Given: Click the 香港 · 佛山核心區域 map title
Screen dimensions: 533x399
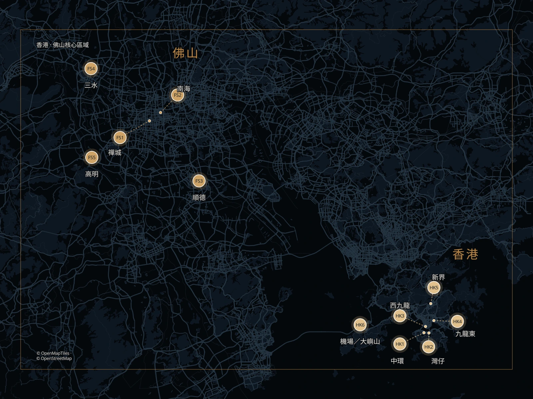Looking at the screenshot, I should tap(63, 45).
